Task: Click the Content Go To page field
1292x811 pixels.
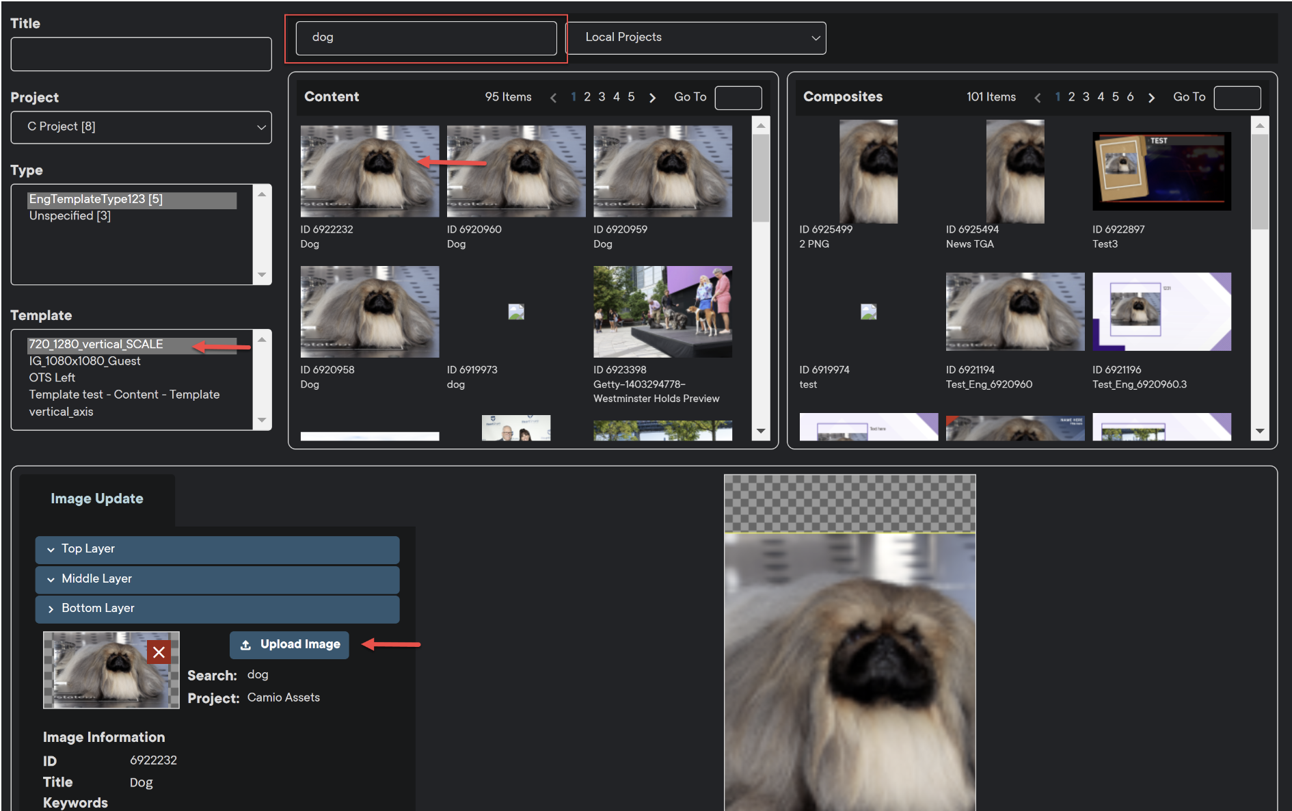Action: click(x=738, y=98)
